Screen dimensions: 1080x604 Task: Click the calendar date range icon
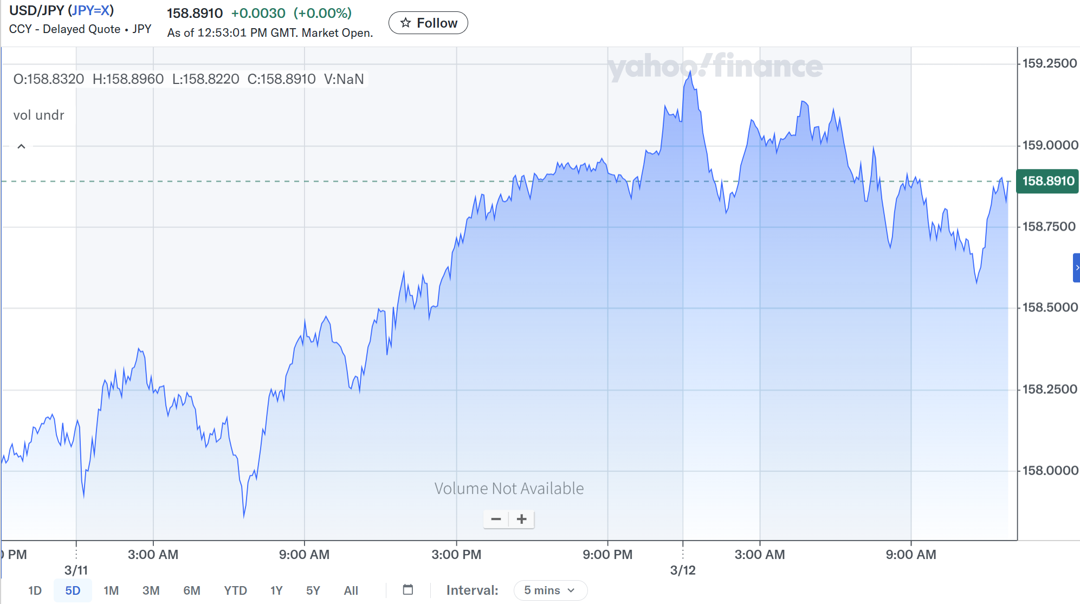[408, 590]
